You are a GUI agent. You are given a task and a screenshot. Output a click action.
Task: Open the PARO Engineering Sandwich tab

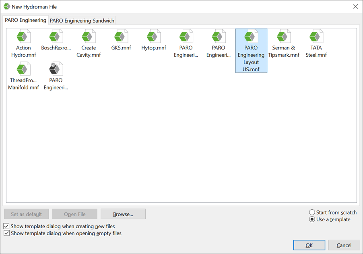click(x=82, y=21)
